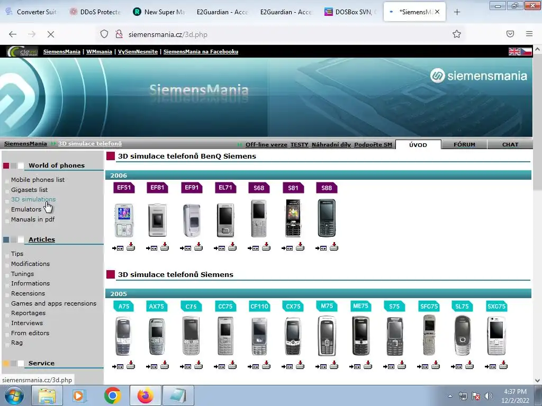Image resolution: width=542 pixels, height=406 pixels.
Task: Select the CHAT tab
Action: click(x=510, y=145)
